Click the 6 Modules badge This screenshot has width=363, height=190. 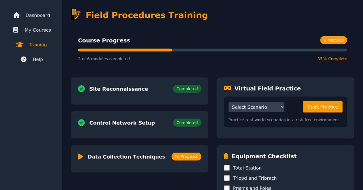[x=333, y=40]
